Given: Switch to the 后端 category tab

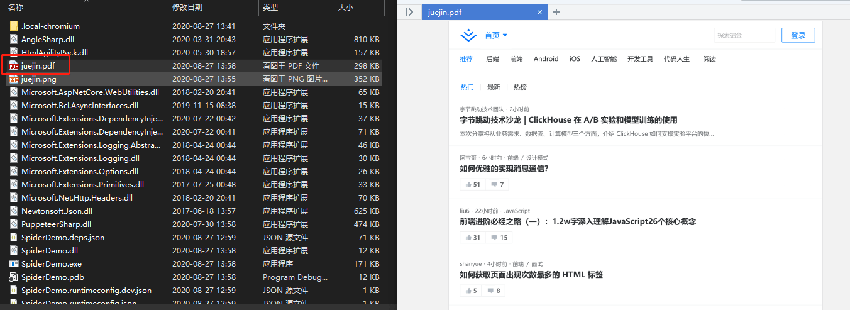Looking at the screenshot, I should coord(492,59).
